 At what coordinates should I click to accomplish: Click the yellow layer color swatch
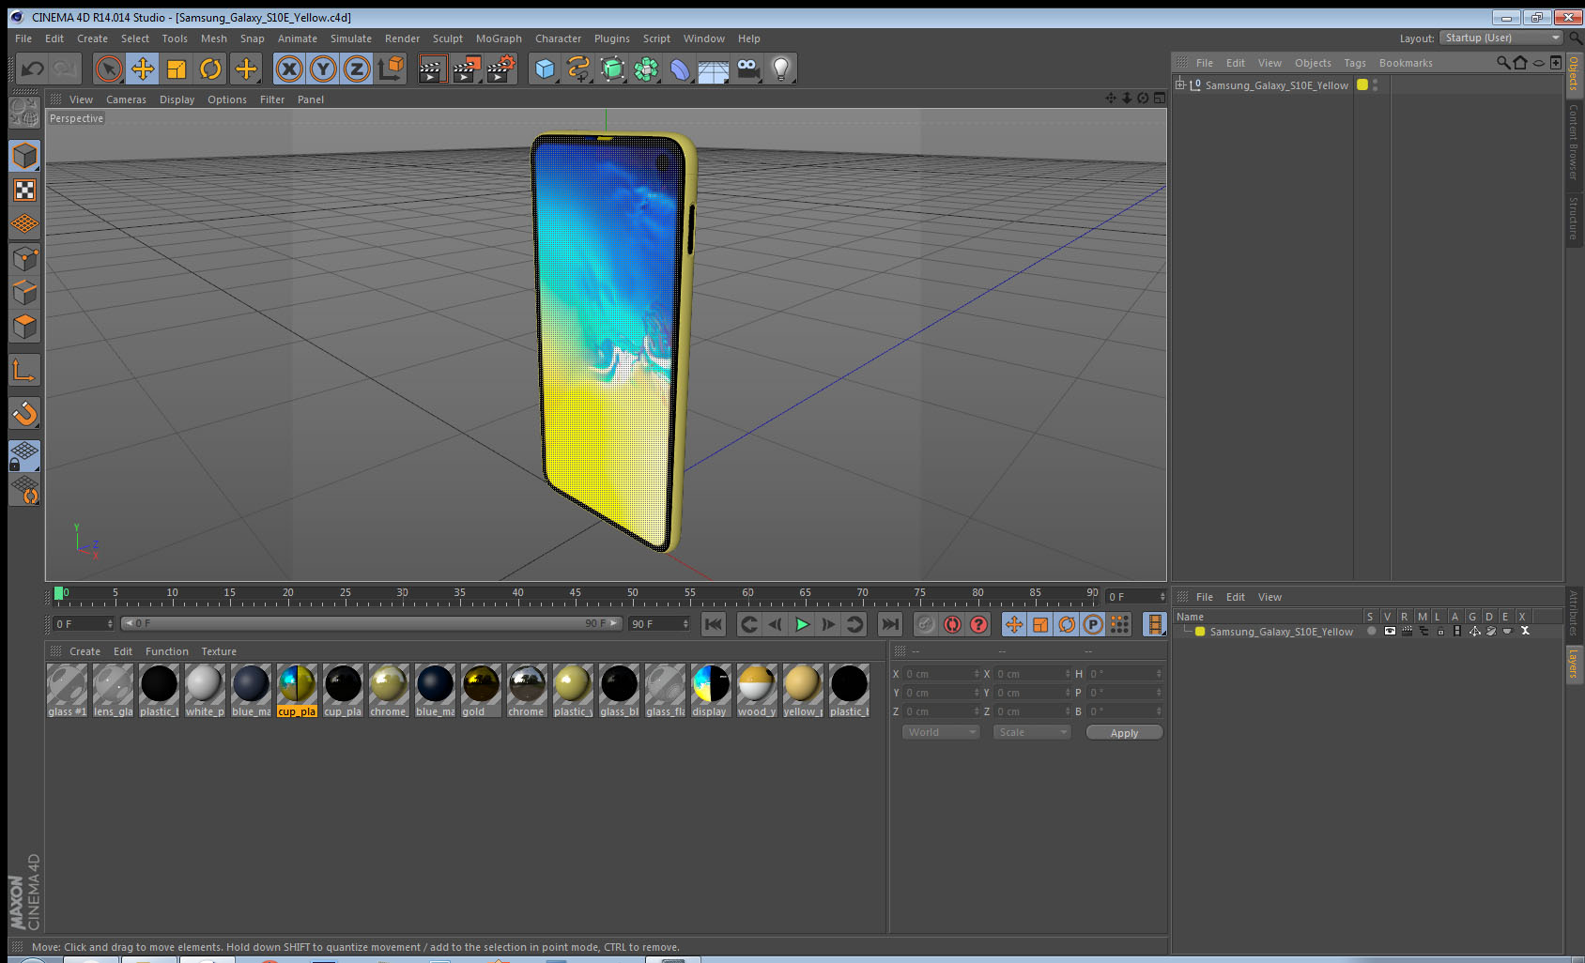pyautogui.click(x=1199, y=632)
